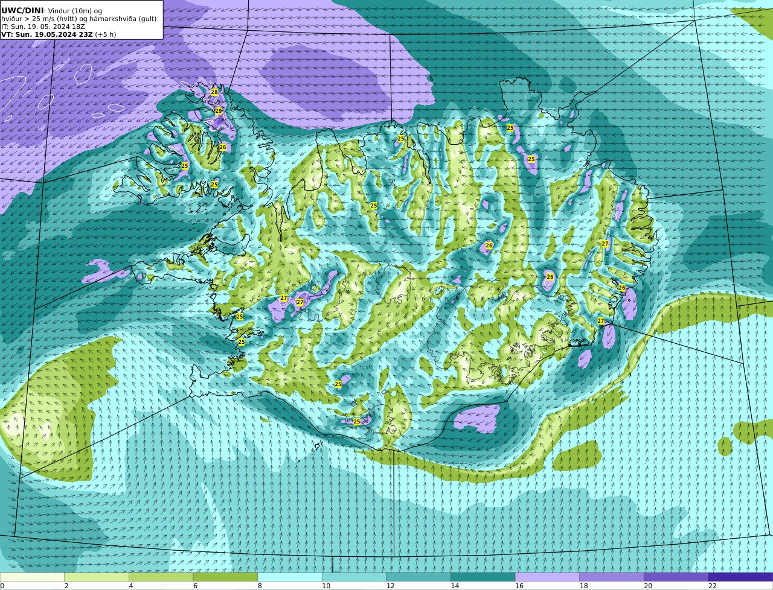This screenshot has height=590, width=773.
Task: Click the yellow '29' gust label on the map
Action: pyautogui.click(x=218, y=111)
